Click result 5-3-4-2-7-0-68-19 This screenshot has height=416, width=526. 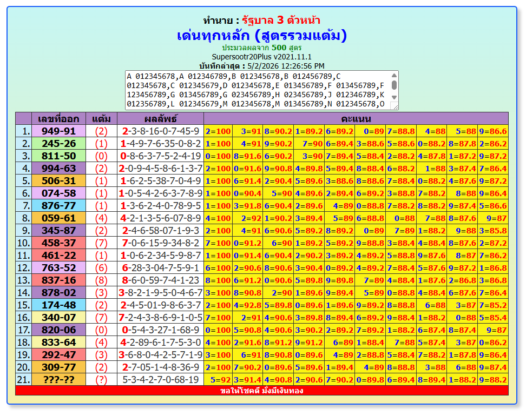[x=160, y=379]
